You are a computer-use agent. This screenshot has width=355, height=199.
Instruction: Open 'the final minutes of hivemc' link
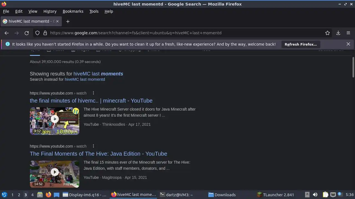pos(91,101)
